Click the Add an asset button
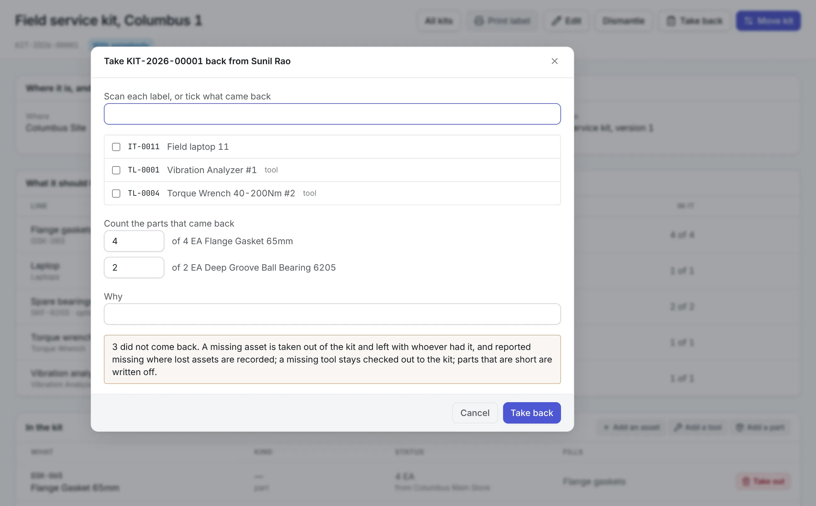Viewport: 816px width, 506px height. pyautogui.click(x=631, y=427)
